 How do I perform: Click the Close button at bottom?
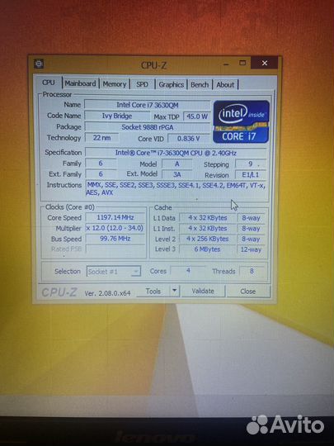click(248, 292)
